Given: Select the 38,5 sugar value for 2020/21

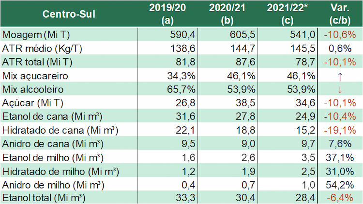Looking at the screenshot, I should pyautogui.click(x=245, y=103).
